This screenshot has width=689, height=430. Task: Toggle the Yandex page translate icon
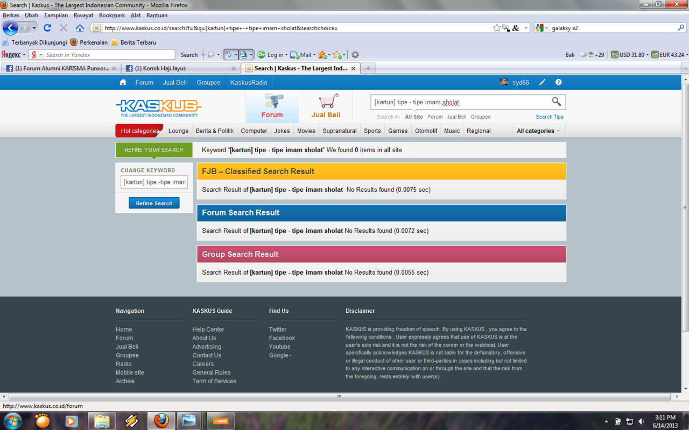243,55
